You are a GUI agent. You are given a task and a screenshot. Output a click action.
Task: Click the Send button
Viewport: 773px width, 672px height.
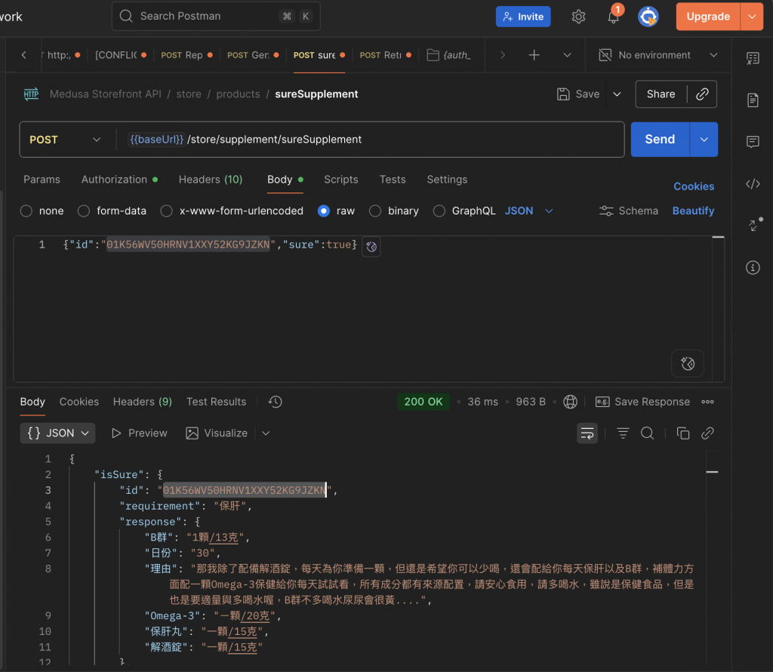click(x=660, y=140)
